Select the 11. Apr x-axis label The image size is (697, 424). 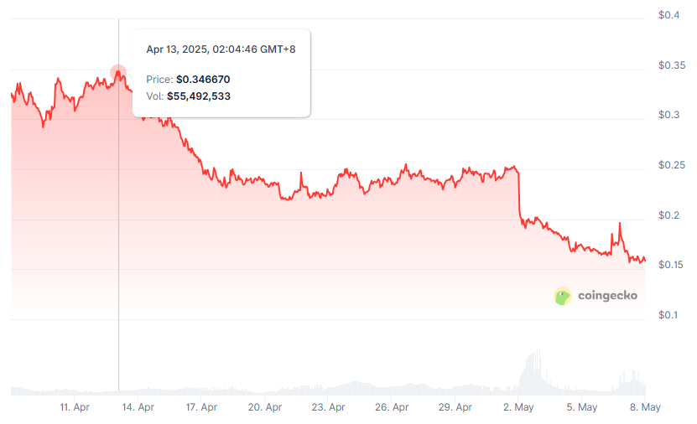(75, 407)
